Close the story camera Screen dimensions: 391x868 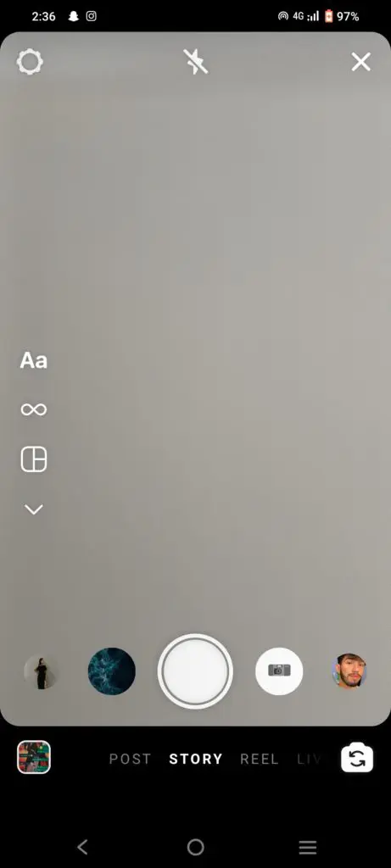click(361, 62)
